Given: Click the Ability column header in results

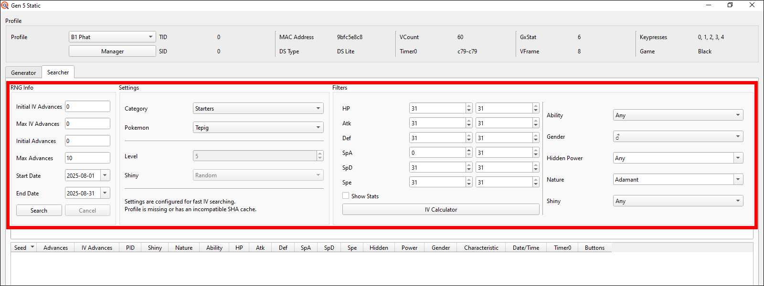Looking at the screenshot, I should pyautogui.click(x=214, y=247).
